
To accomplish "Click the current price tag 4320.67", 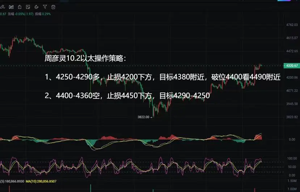I will click(291, 65).
